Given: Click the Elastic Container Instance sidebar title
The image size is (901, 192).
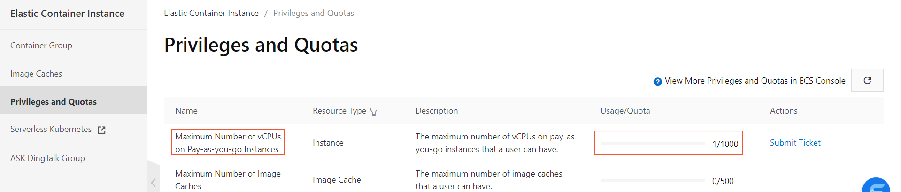Looking at the screenshot, I should [x=67, y=14].
